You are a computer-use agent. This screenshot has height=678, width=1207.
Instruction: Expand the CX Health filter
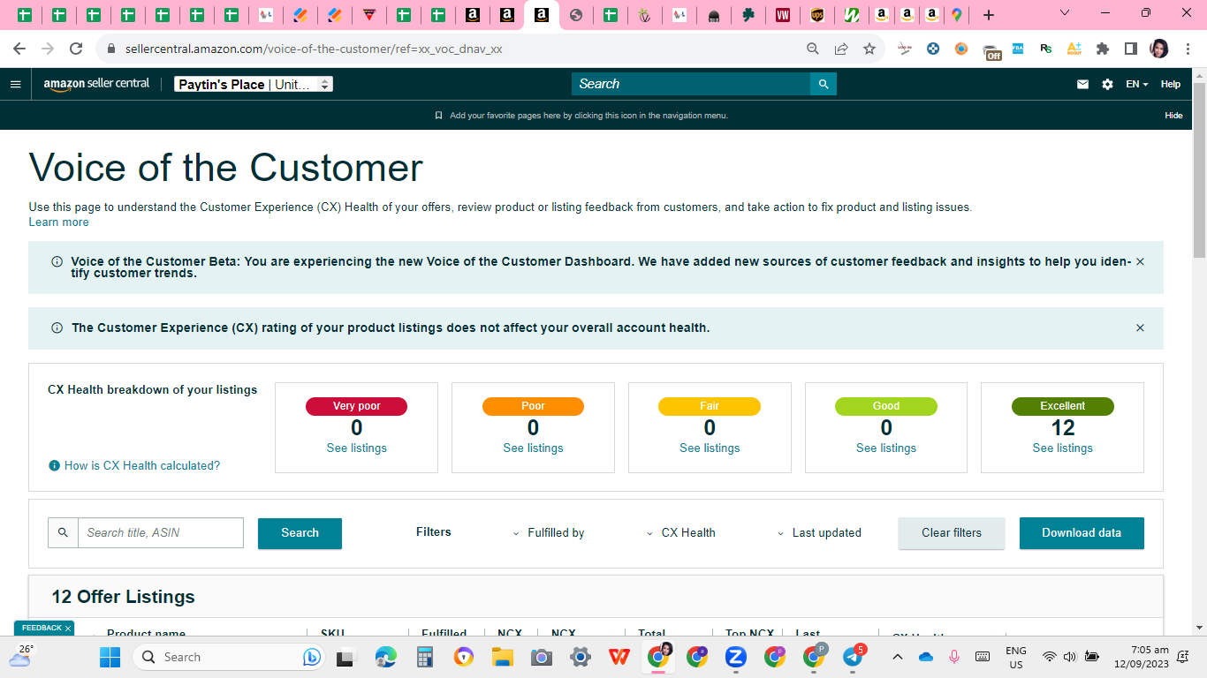pyautogui.click(x=680, y=532)
